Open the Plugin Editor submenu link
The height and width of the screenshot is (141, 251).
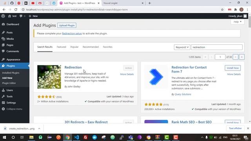9,83
